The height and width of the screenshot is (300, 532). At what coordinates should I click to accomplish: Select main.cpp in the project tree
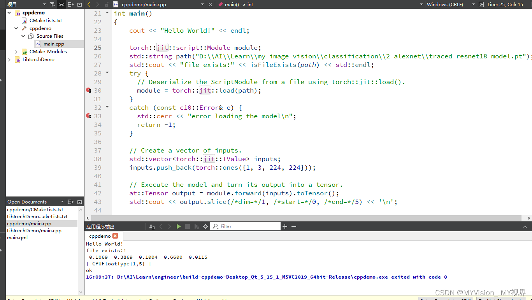click(54, 44)
